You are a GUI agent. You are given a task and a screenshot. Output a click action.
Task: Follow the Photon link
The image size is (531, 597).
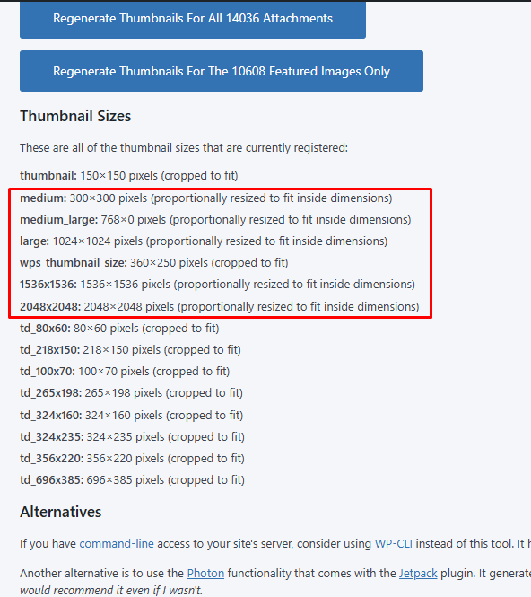click(x=205, y=574)
